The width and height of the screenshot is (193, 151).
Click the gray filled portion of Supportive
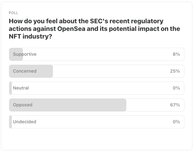coord(16,54)
